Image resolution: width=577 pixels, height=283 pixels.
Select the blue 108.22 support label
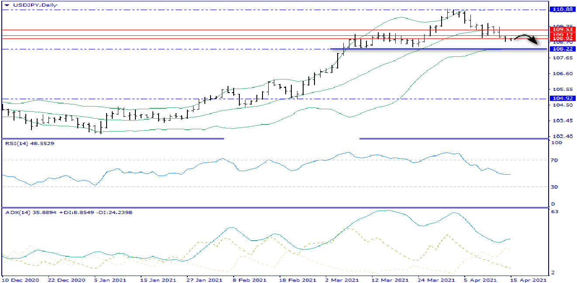563,49
